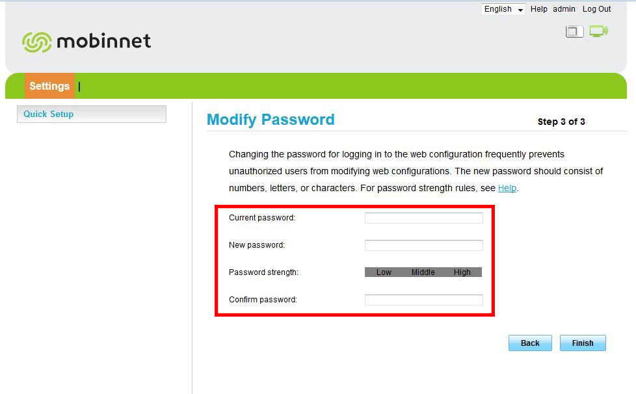636x394 pixels.
Task: Focus the Confirm password field
Action: [423, 300]
